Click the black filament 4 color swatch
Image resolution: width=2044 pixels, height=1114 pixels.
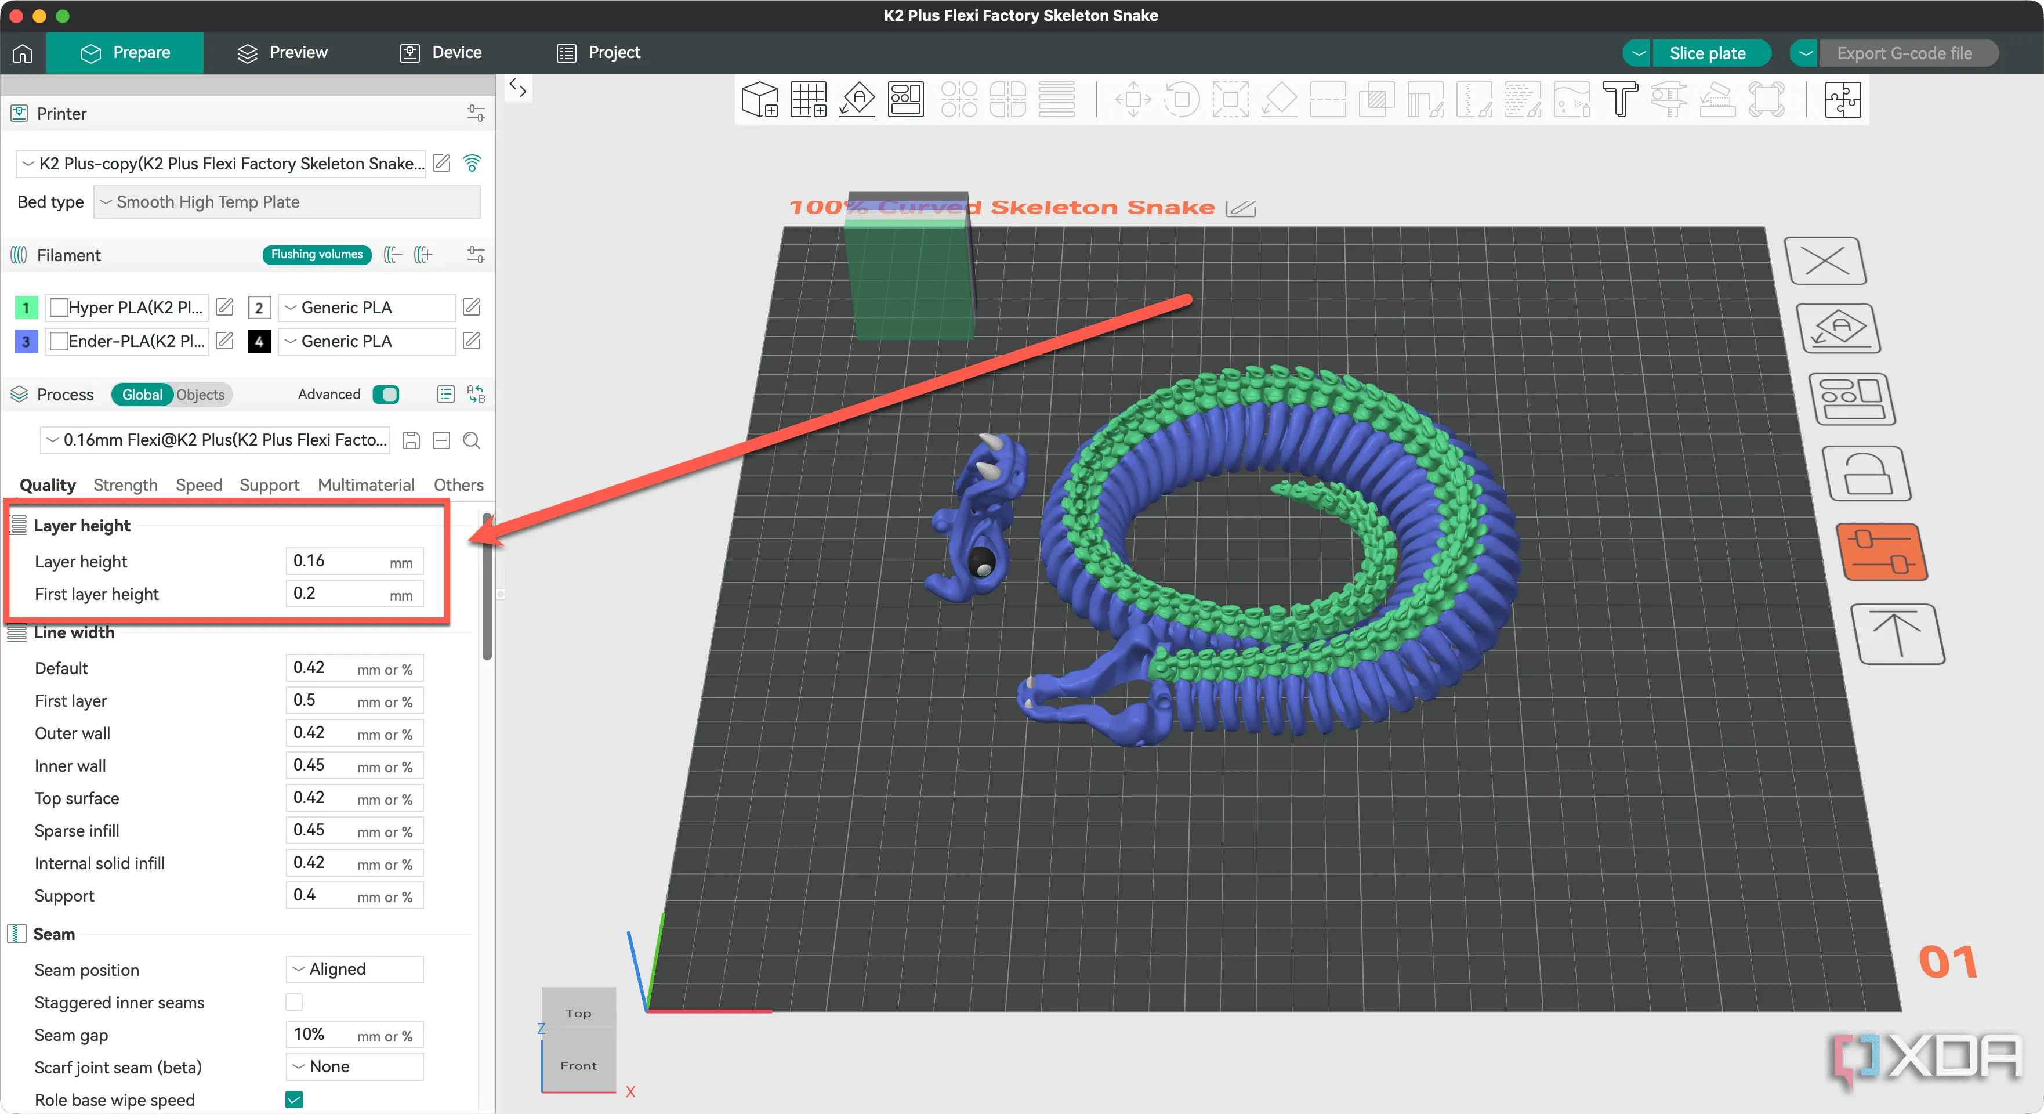coord(259,341)
